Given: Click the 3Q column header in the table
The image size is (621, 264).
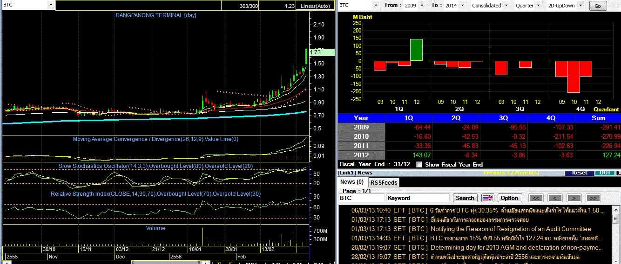Looking at the screenshot, I should (x=504, y=118).
